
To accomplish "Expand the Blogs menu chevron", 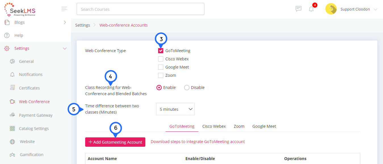I will coord(65,22).
